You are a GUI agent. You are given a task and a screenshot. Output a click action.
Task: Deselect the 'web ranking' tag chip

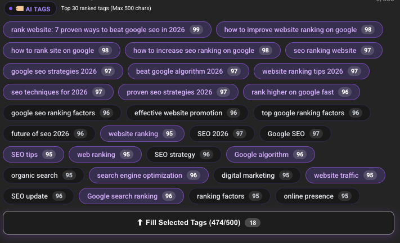tap(105, 155)
